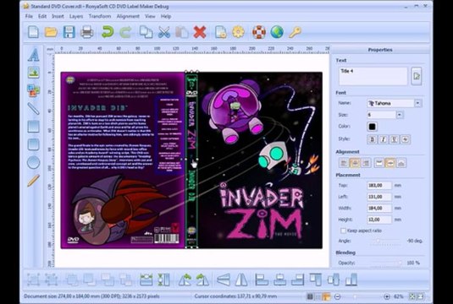Rotate object right in bottom toolbar
The width and height of the screenshot is (453, 304).
click(x=202, y=280)
